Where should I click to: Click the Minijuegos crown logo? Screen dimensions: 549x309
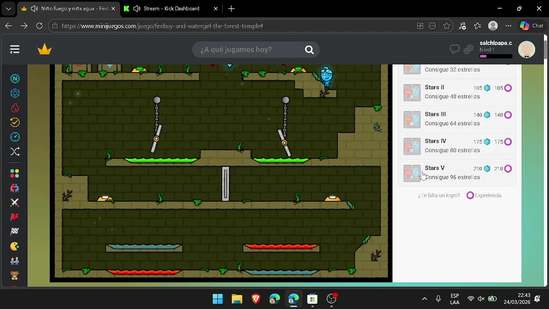(x=45, y=50)
